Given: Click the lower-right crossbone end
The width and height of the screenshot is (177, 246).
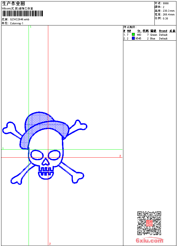Looking at the screenshot, I should pyautogui.click(x=77, y=177).
